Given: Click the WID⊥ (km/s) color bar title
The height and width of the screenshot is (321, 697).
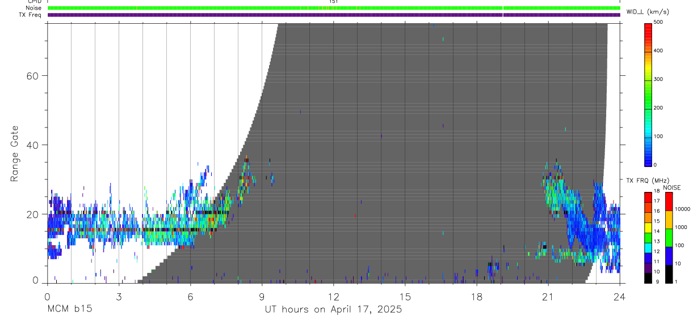Looking at the screenshot, I should point(648,11).
